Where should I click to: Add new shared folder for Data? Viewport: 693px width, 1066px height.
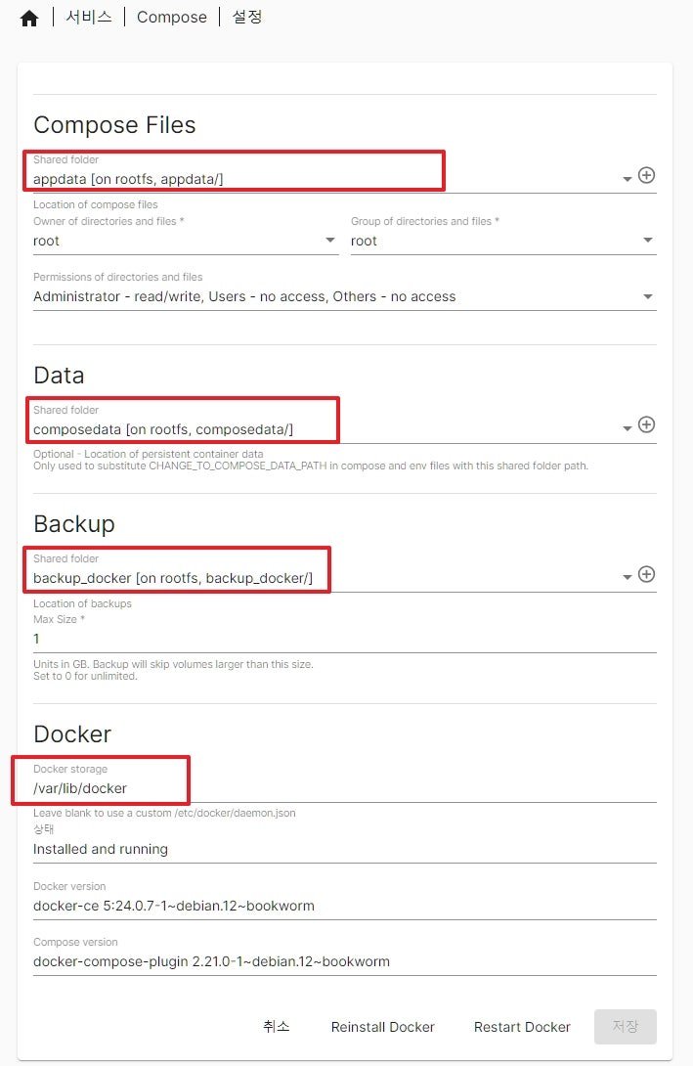click(646, 424)
